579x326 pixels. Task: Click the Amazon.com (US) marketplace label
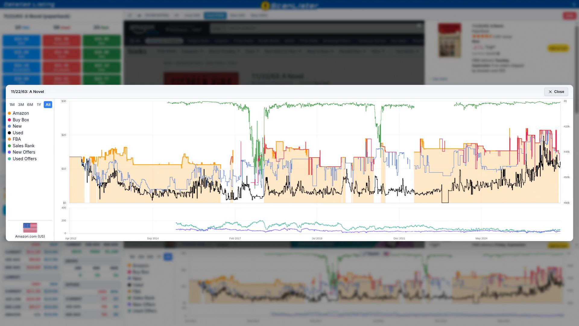(x=30, y=236)
